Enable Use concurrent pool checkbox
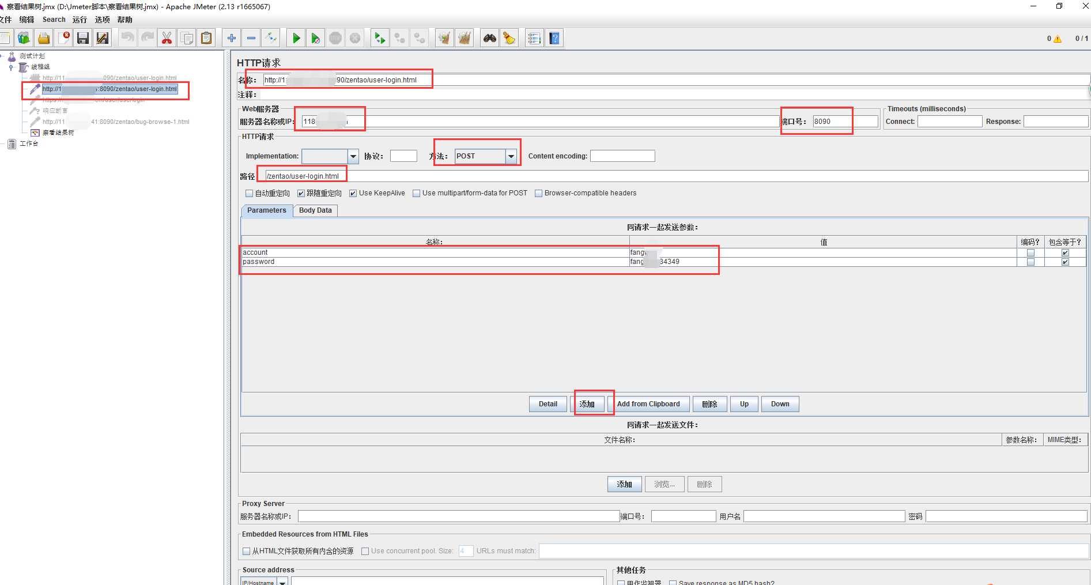Image resolution: width=1091 pixels, height=585 pixels. pos(365,551)
